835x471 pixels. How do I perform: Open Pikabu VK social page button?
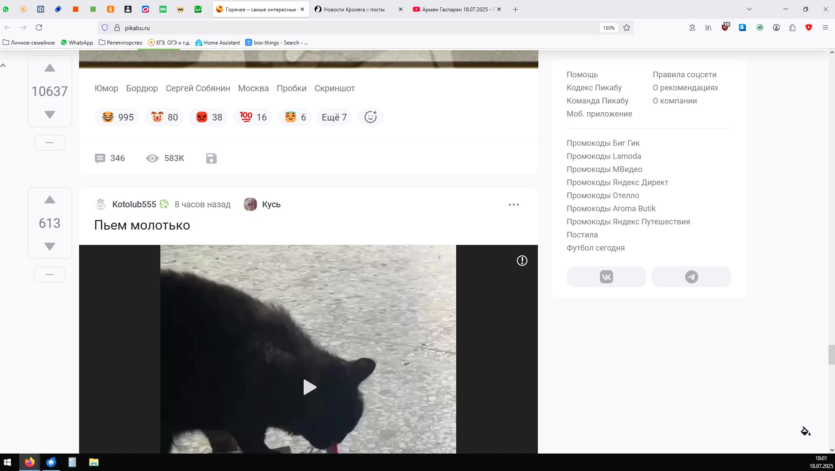tap(606, 277)
